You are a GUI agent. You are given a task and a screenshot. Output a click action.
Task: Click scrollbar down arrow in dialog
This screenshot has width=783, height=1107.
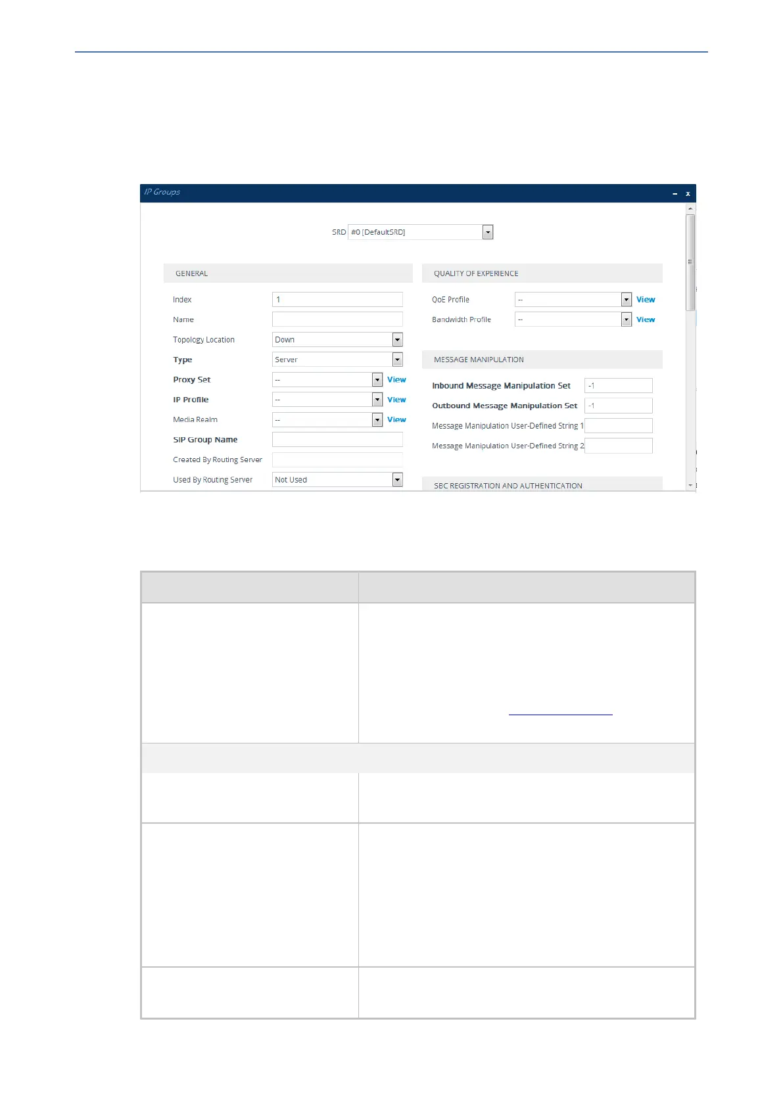coord(690,485)
